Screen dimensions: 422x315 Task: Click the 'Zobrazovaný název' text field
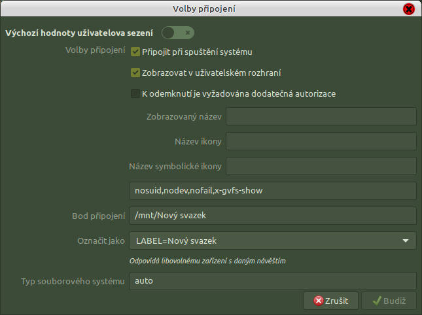(x=321, y=117)
